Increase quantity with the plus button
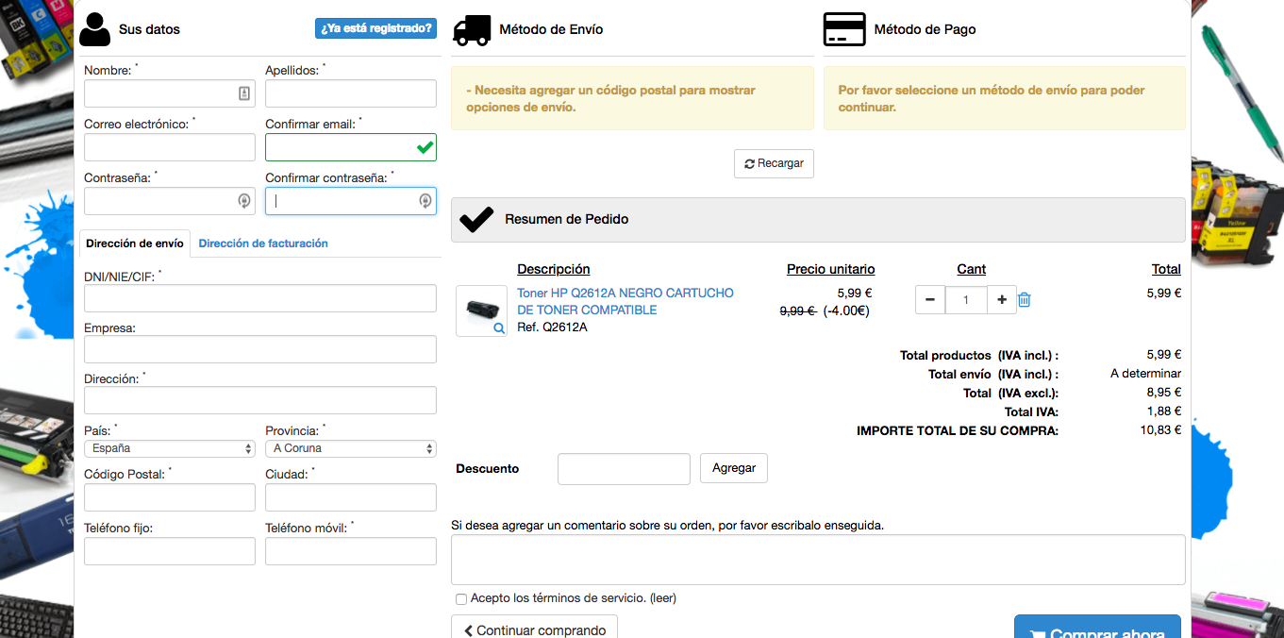Image resolution: width=1284 pixels, height=638 pixels. pos(1001,300)
